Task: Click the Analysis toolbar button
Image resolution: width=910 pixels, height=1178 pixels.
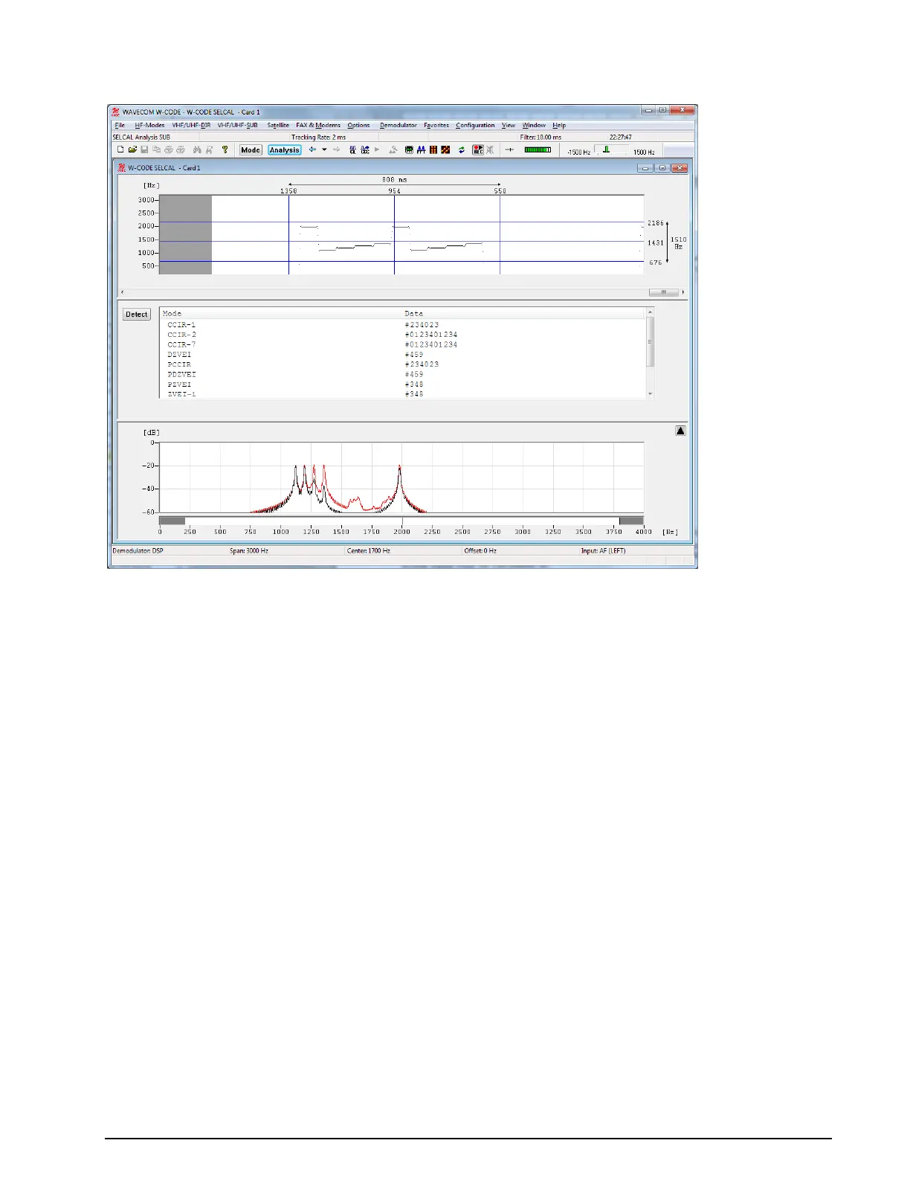Action: pyautogui.click(x=285, y=149)
